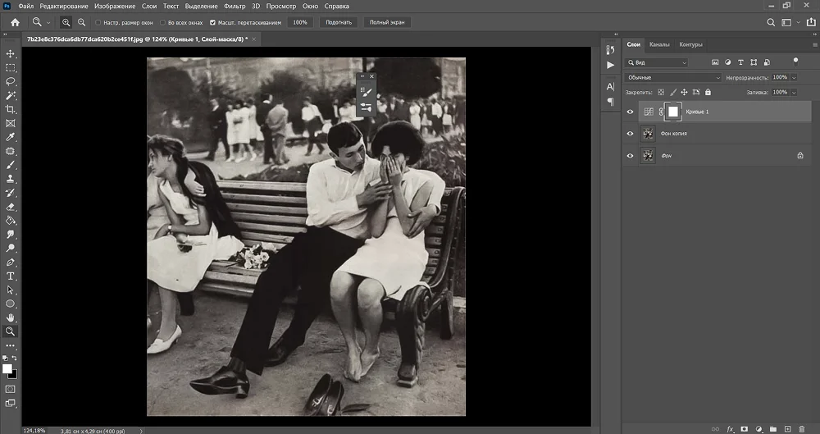Image resolution: width=820 pixels, height=434 pixels.
Task: Click the zoom out magnifier icon
Action: click(81, 22)
